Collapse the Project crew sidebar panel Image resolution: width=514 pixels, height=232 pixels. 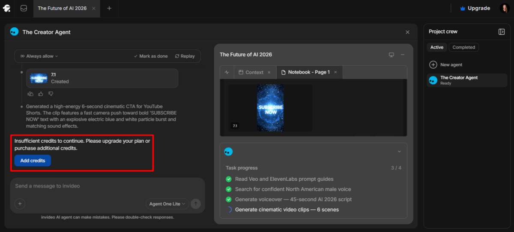click(x=502, y=32)
